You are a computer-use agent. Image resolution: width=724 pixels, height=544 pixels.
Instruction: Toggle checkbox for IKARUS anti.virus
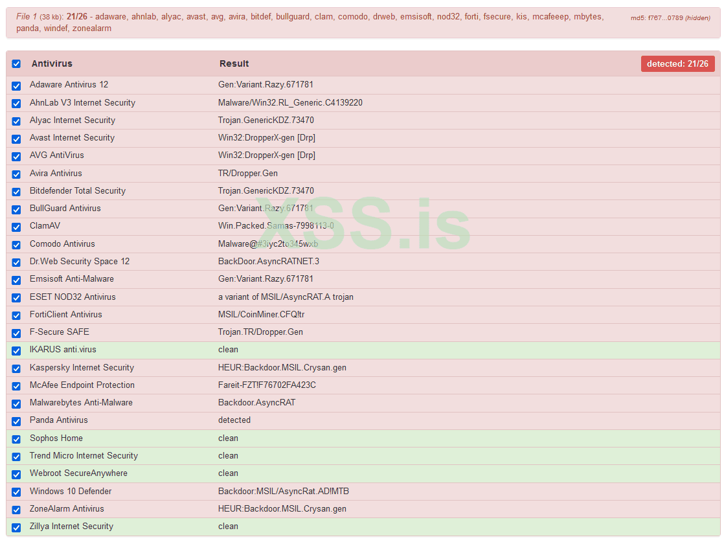pos(16,351)
